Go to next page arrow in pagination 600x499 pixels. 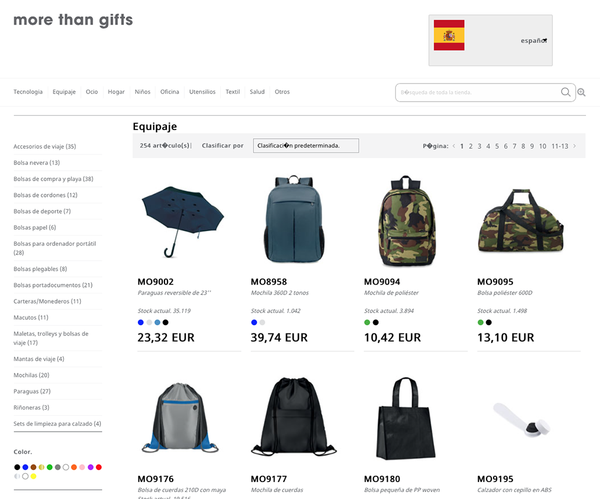(x=574, y=146)
